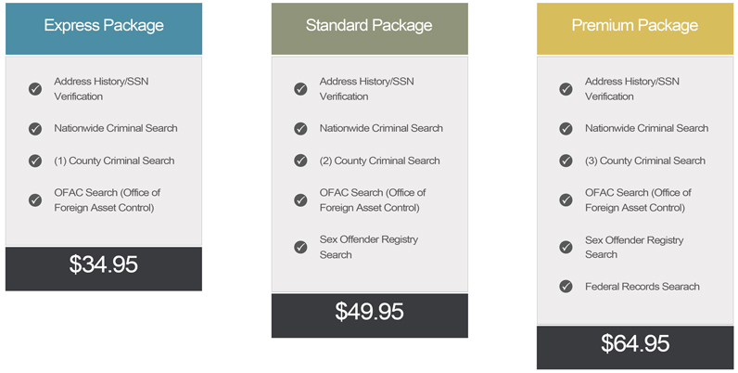
Task: Click Premium OFAC Search feature text
Action: tap(638, 199)
